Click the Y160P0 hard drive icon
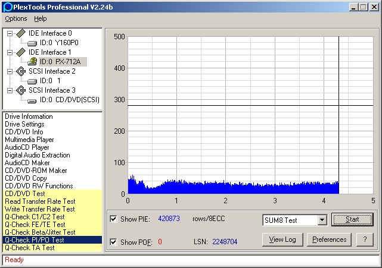The height and width of the screenshot is (268, 382). tap(32, 43)
